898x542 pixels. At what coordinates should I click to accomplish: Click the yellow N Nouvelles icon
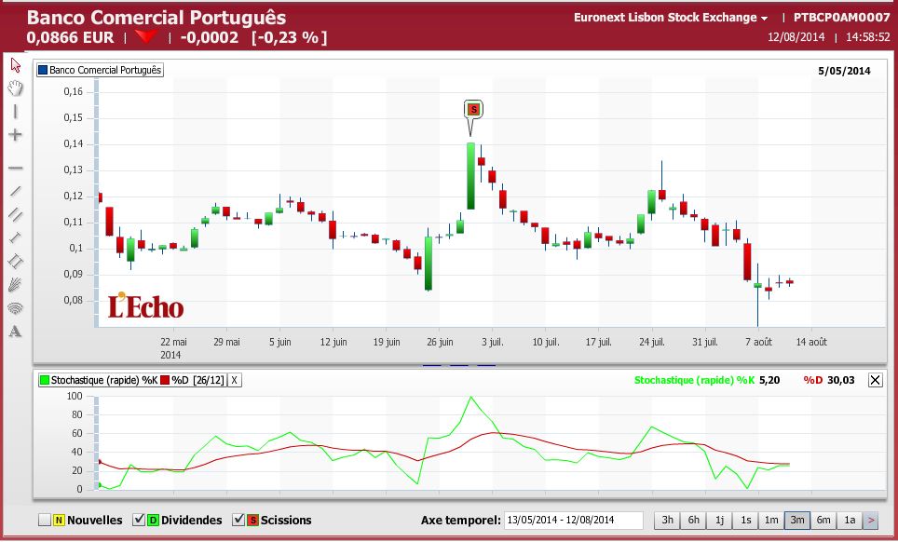point(59,520)
